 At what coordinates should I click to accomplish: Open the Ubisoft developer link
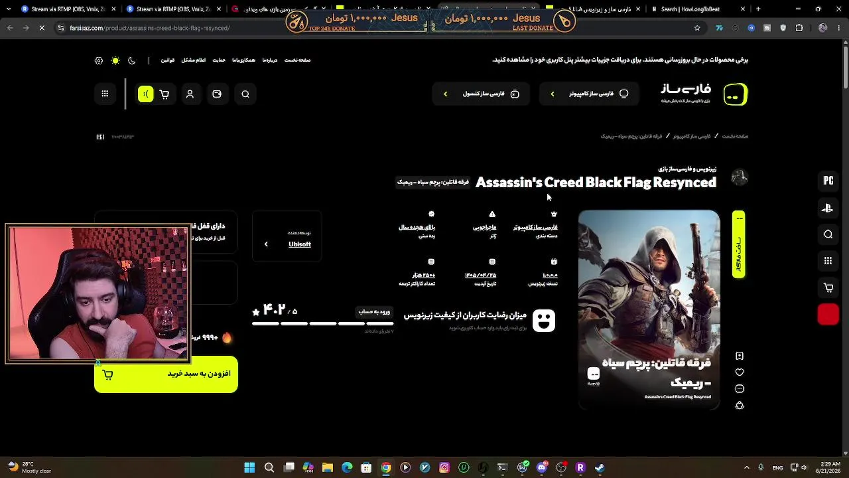[x=300, y=244]
